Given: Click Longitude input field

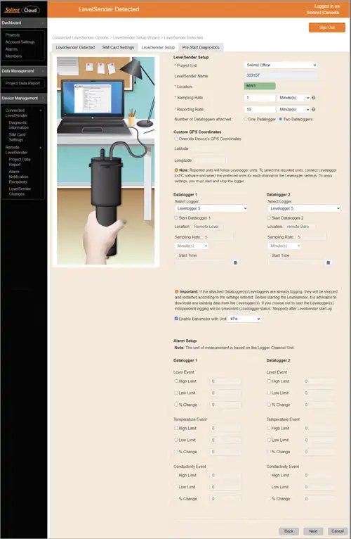Looking at the screenshot, I should point(211,160).
